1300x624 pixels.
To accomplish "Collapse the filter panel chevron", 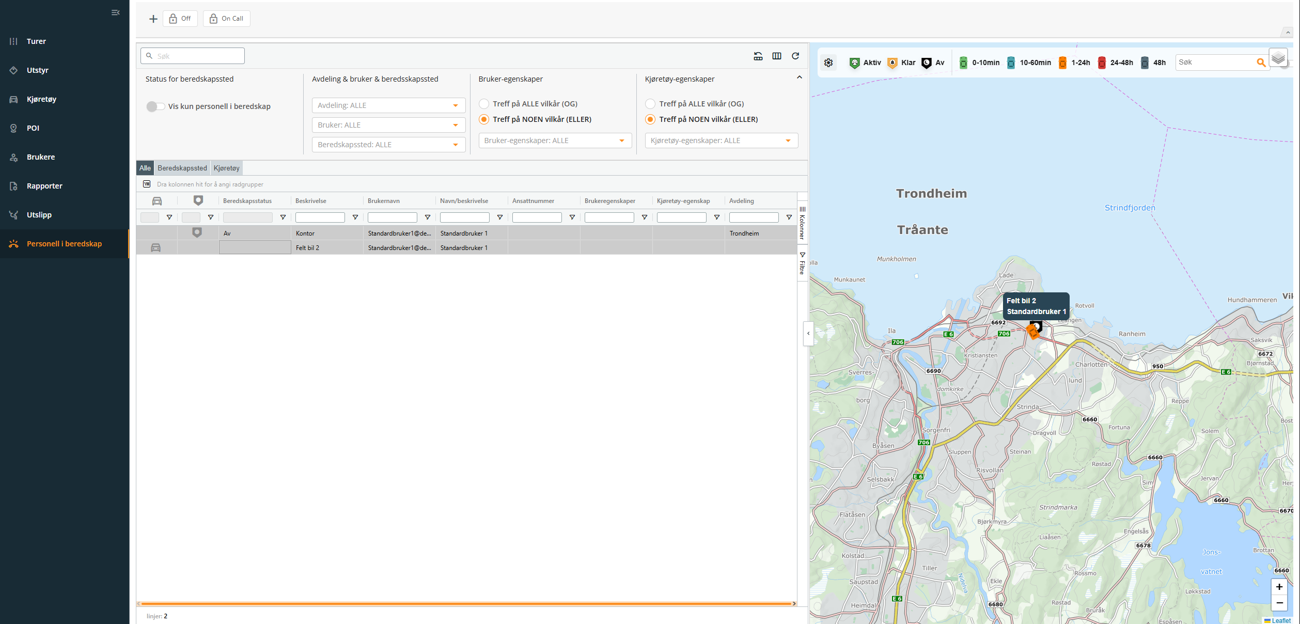I will click(800, 77).
